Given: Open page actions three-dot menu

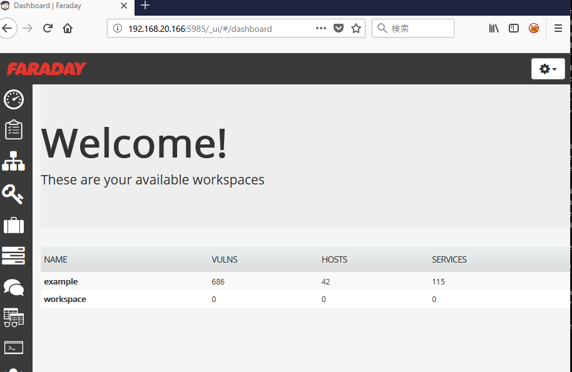Looking at the screenshot, I should pos(321,28).
